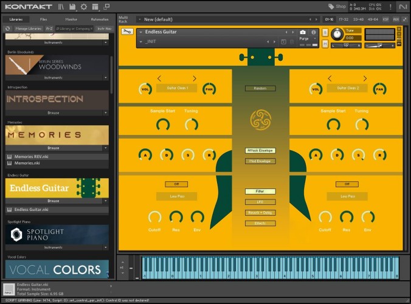This screenshot has height=304, width=411.
Task: Click the instrument pan L-R slider
Action: coord(347,46)
